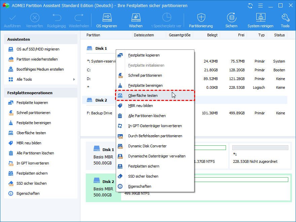Select Alle Partitionen löschen in context menu

155,116
